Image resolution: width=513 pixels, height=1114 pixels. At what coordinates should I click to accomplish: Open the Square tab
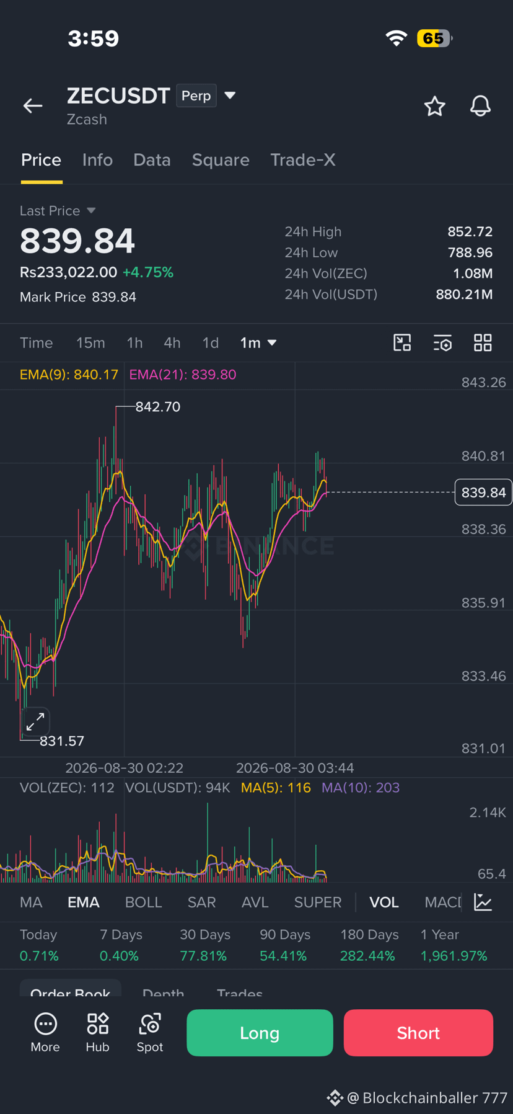tap(221, 159)
